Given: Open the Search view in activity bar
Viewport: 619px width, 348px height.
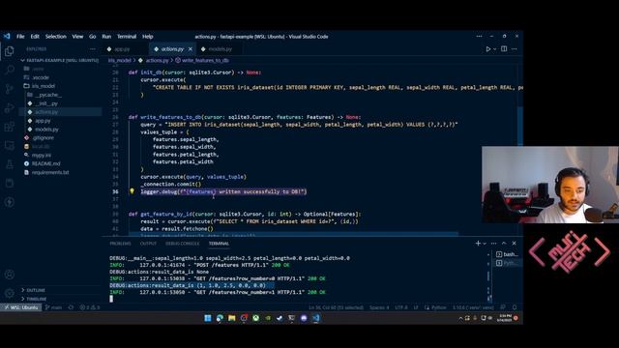Looking at the screenshot, I should pyautogui.click(x=9, y=70).
